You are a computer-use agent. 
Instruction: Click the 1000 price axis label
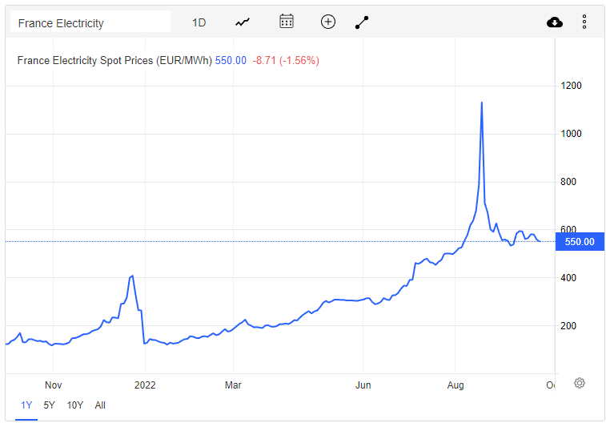click(x=572, y=134)
